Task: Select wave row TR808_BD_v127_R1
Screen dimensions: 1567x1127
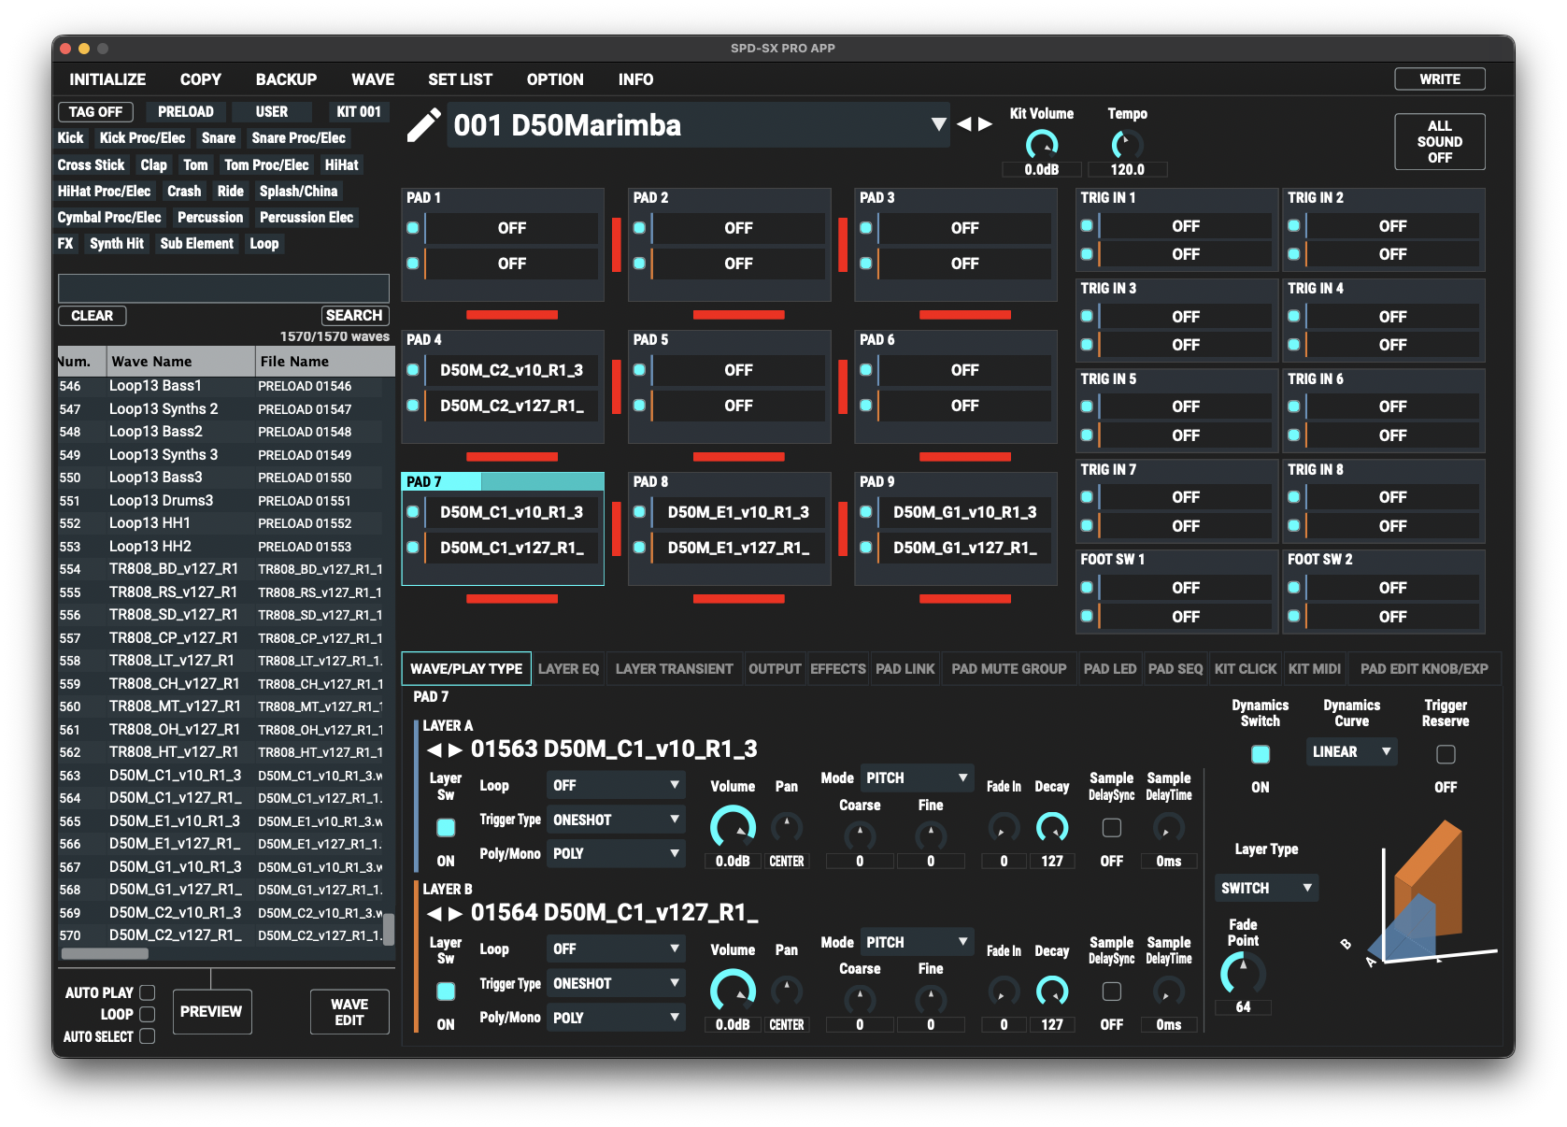Action: point(221,569)
